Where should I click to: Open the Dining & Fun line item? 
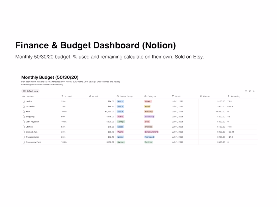click(x=32, y=132)
